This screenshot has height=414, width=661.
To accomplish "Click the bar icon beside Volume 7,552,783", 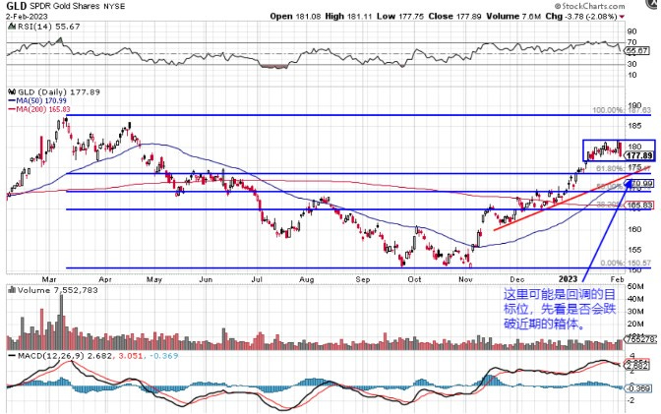I will coord(12,290).
